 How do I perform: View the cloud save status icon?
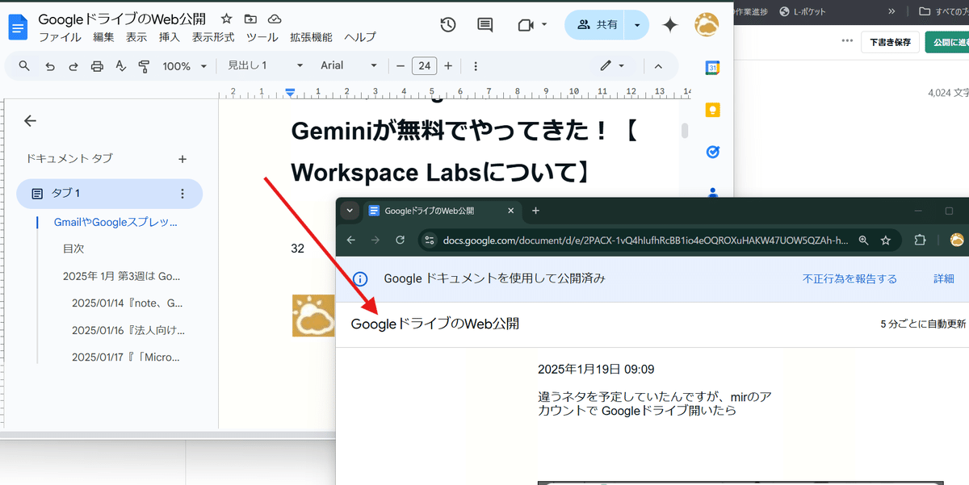275,19
